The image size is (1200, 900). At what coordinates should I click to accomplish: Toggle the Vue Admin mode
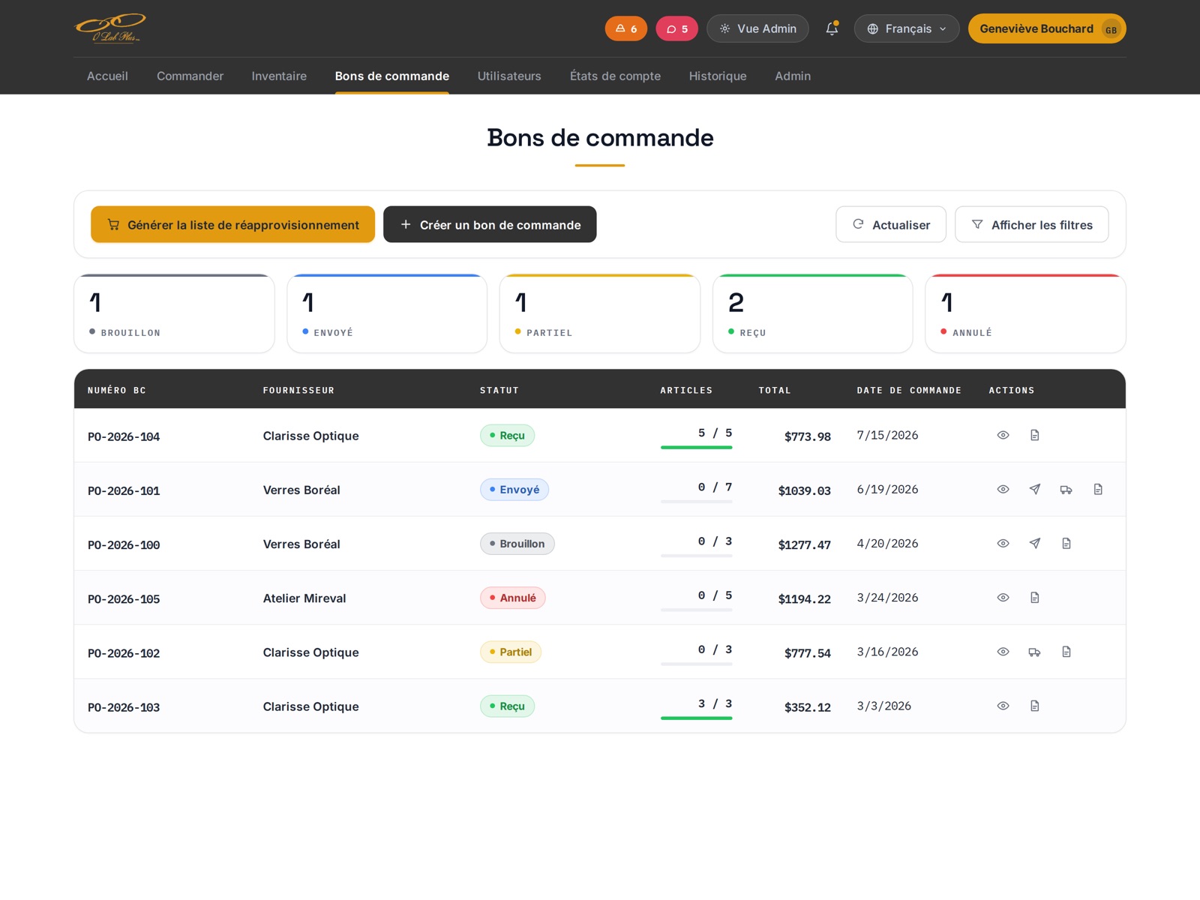(757, 28)
